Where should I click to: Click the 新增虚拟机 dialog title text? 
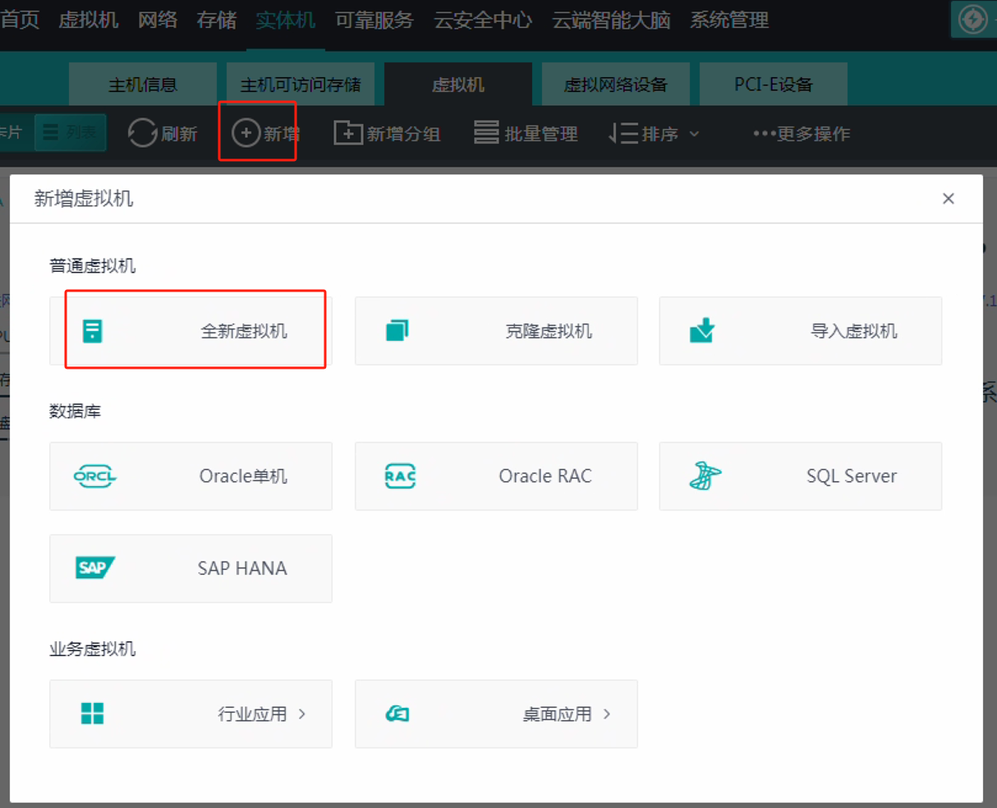(83, 199)
